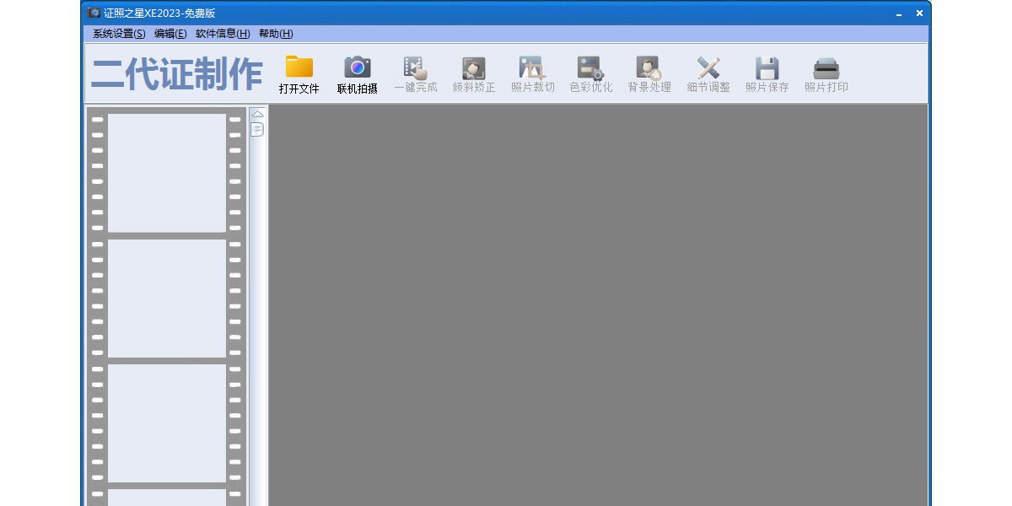The image size is (1012, 506).
Task: Open the 系统设置(S) menu
Action: coord(119,34)
